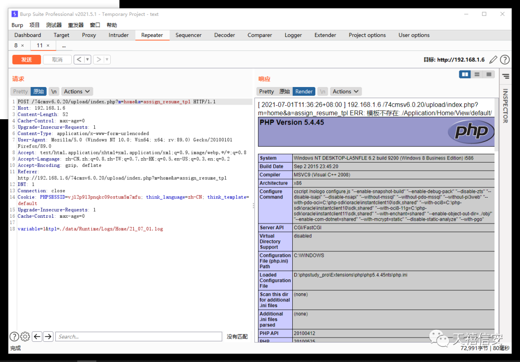Click the Cookie header line in request

click(x=133, y=200)
